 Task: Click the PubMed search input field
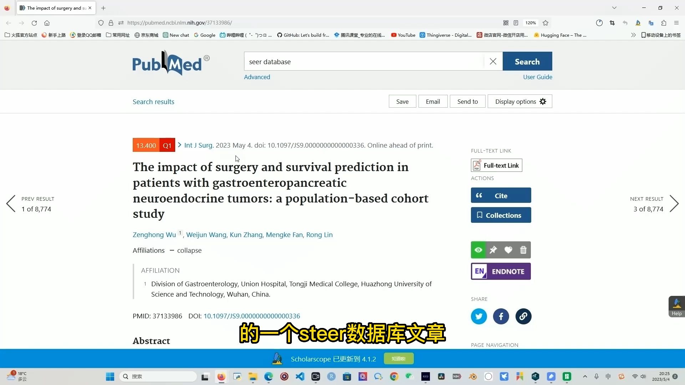pyautogui.click(x=364, y=61)
